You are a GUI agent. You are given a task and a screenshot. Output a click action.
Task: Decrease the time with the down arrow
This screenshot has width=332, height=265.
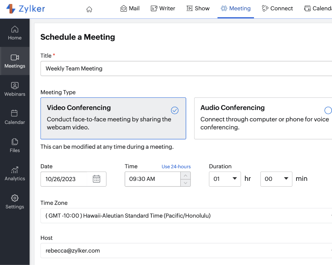pos(186,183)
